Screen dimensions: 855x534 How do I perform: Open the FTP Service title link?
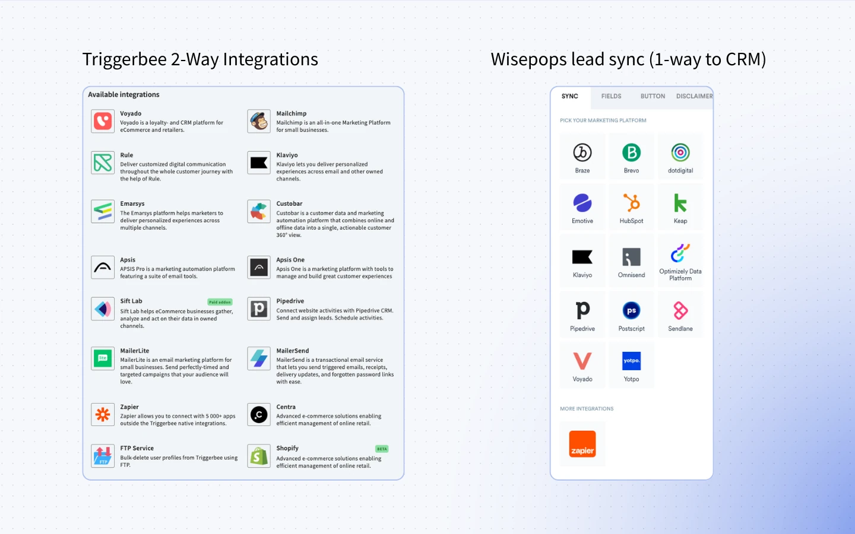137,448
